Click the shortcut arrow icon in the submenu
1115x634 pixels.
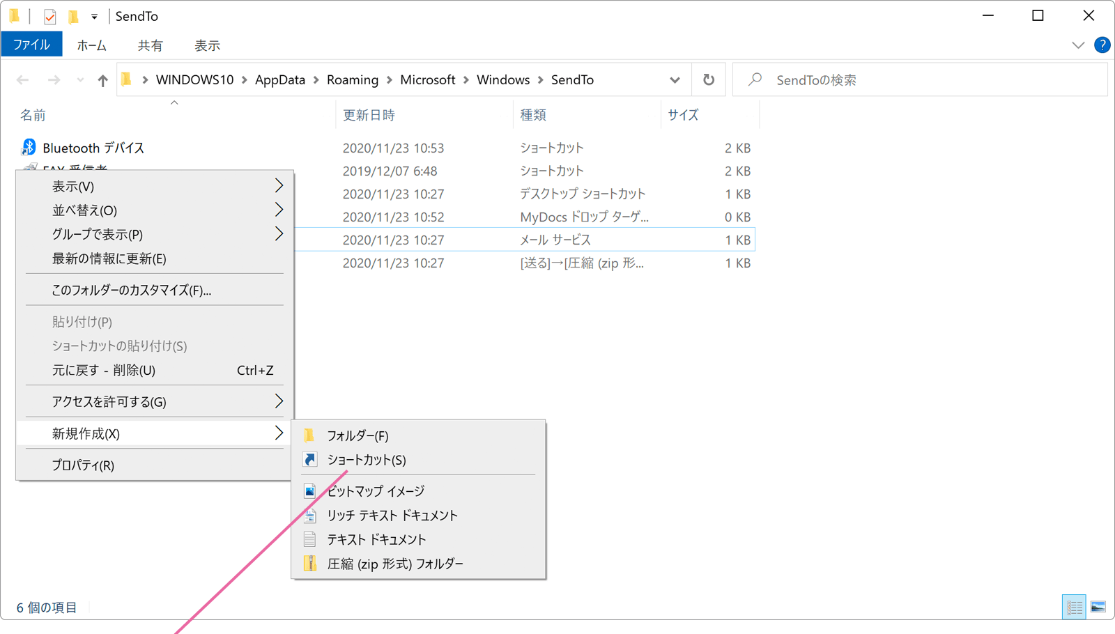tap(310, 460)
